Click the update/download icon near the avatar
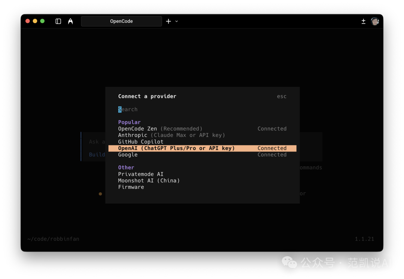404x279 pixels. pyautogui.click(x=363, y=21)
